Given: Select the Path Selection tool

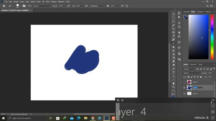Looking at the screenshot, I should pos(173,76).
